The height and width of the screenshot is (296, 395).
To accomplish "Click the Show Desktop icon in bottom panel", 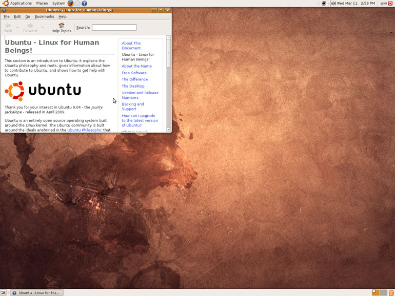I will pos(3,293).
